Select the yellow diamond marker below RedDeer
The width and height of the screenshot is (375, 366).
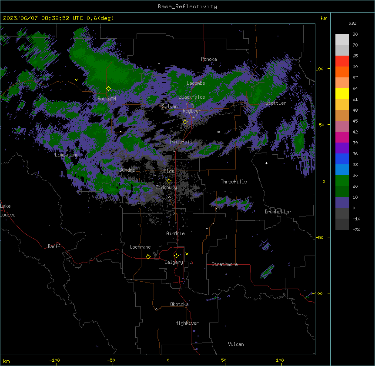[x=185, y=122]
